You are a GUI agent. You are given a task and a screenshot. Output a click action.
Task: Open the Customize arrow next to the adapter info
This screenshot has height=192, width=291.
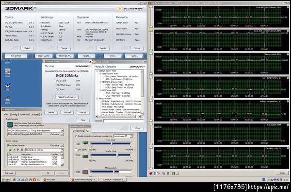tap(63, 134)
